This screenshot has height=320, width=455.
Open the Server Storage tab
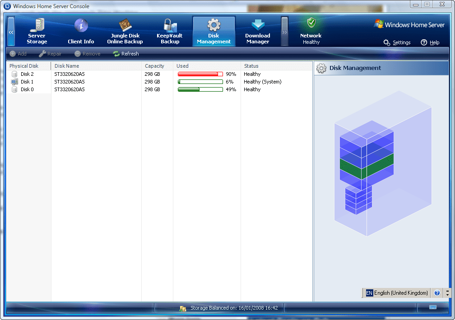pyautogui.click(x=37, y=31)
